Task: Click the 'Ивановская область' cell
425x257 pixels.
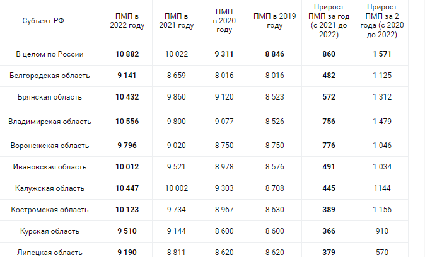Action: [50, 167]
